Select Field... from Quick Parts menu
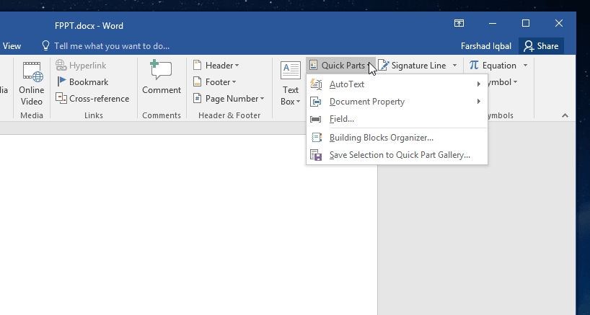This screenshot has width=590, height=315. 342,119
